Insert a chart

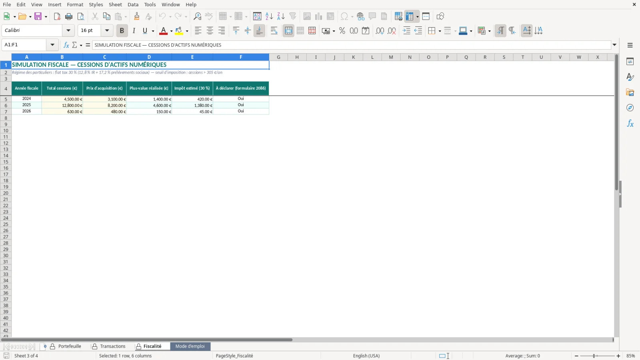point(318,16)
